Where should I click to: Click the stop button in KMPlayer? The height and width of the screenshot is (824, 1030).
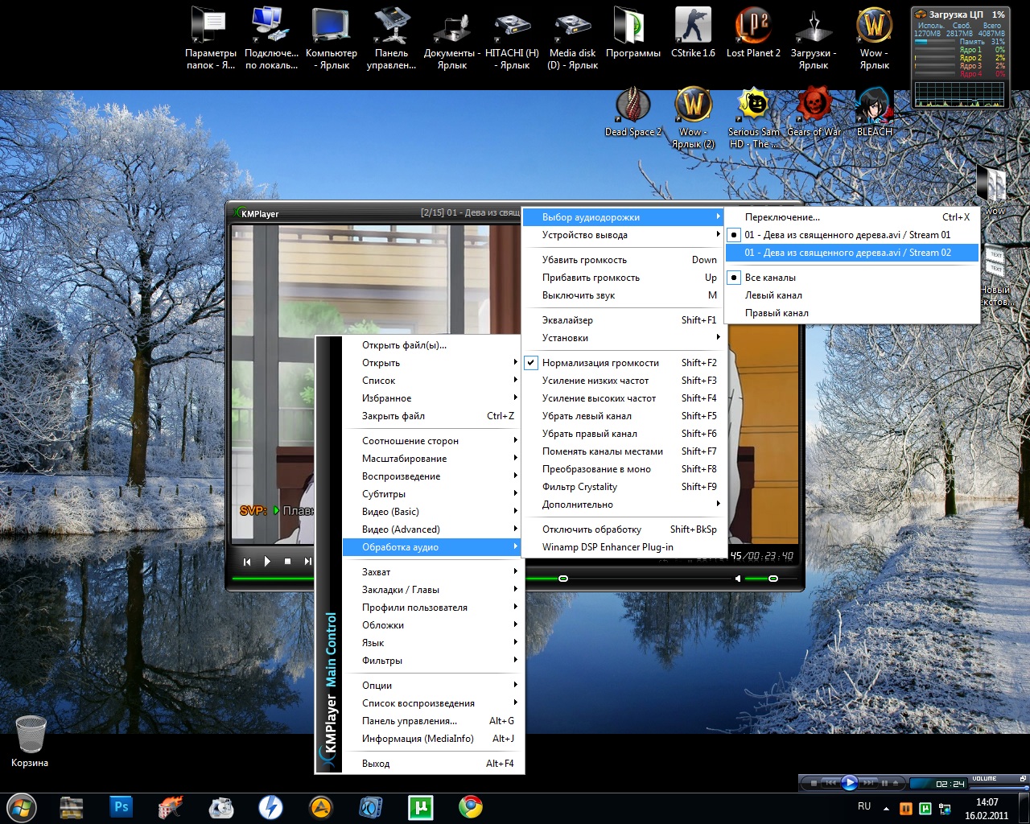coord(287,562)
